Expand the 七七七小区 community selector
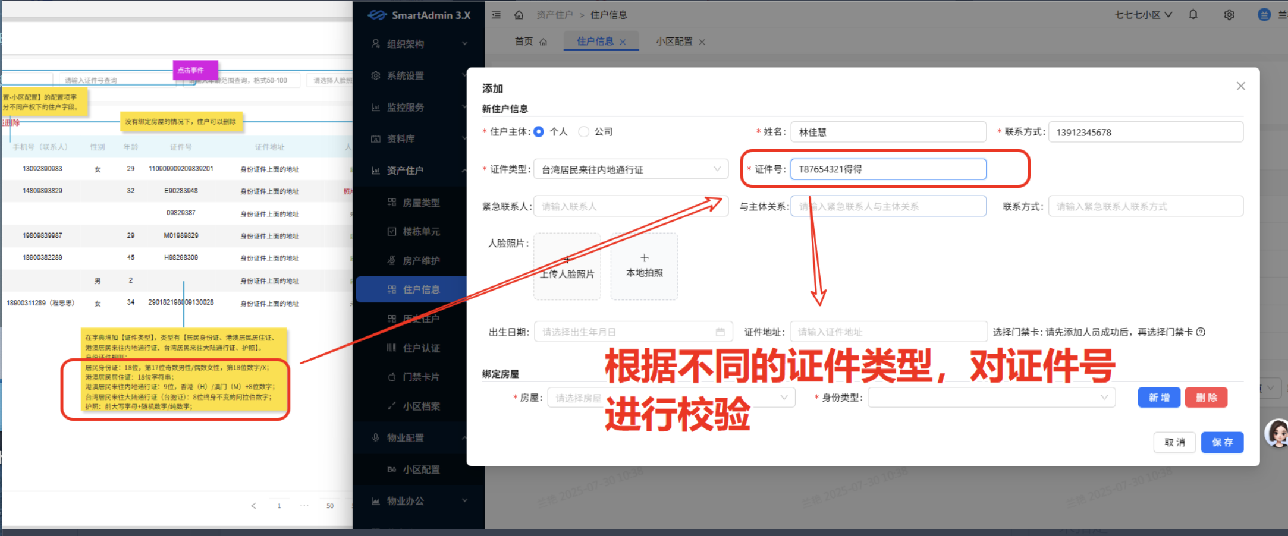Viewport: 1288px width, 536px height. tap(1143, 15)
